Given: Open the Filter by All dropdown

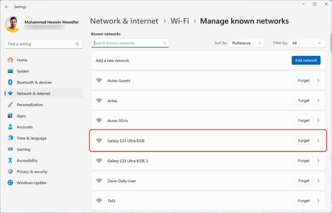Looking at the screenshot, I should [x=307, y=43].
